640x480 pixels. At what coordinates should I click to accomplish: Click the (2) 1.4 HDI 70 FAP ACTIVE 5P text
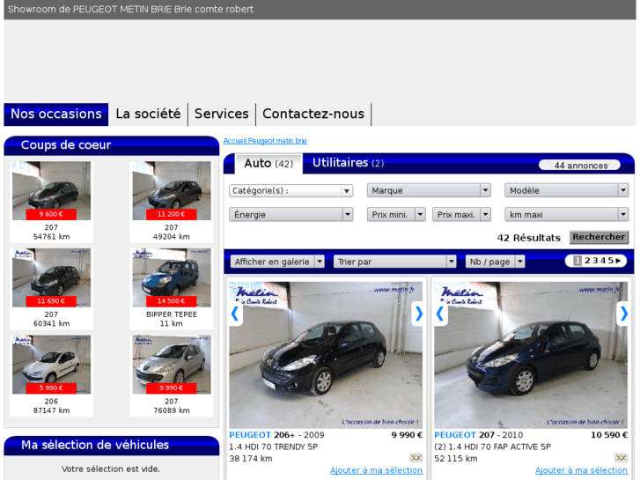pyautogui.click(x=493, y=447)
